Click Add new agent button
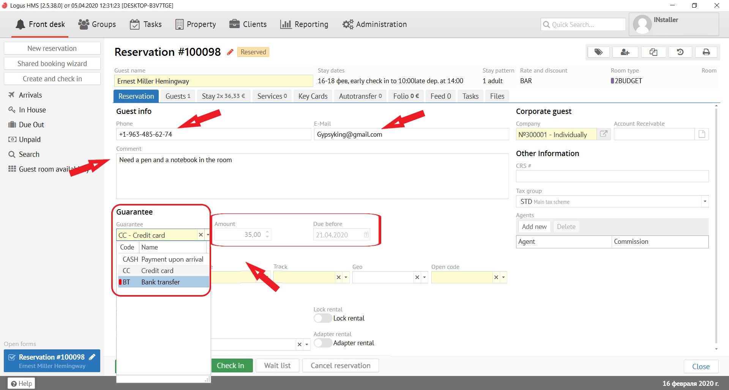Viewport: 729px width, 390px height. 534,227
